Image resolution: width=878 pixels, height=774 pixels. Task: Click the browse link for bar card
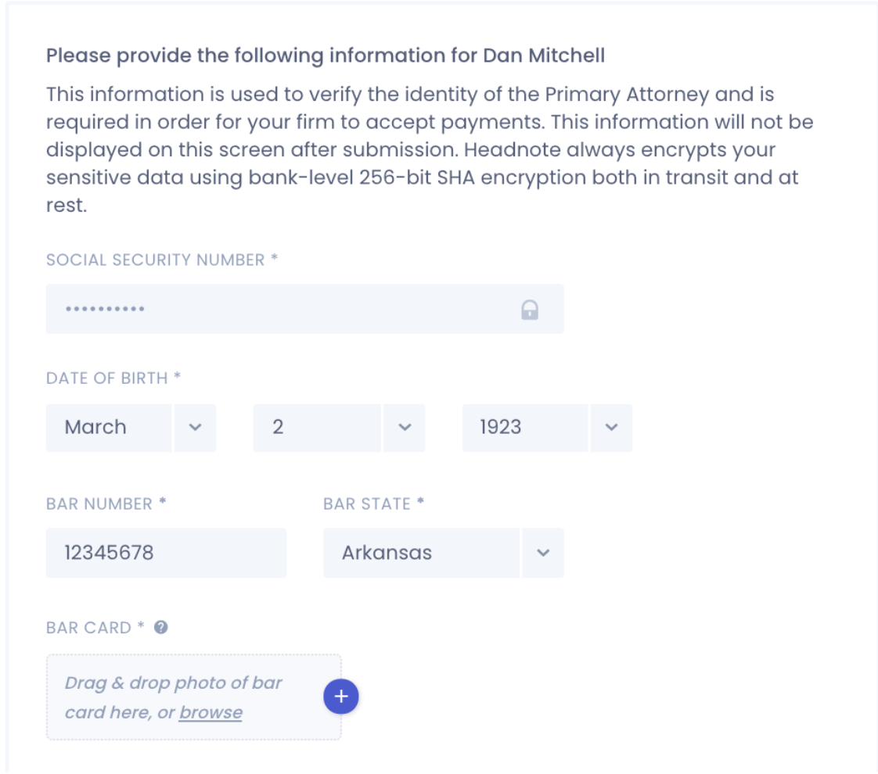[211, 713]
